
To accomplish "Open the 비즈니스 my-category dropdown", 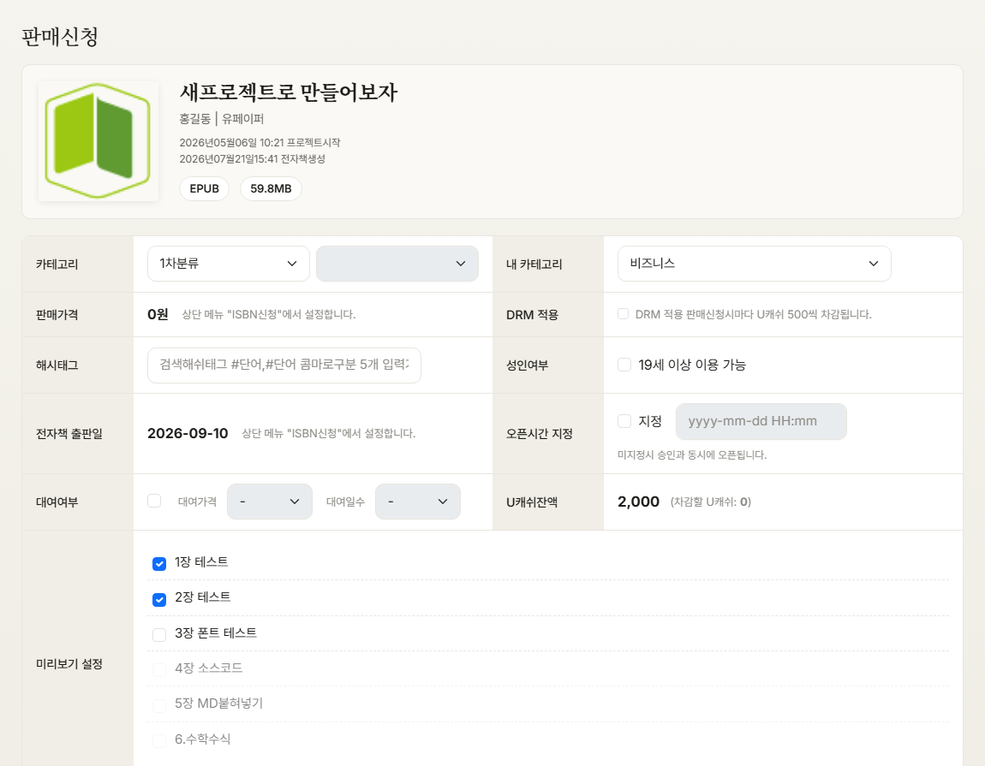I will 754,264.
